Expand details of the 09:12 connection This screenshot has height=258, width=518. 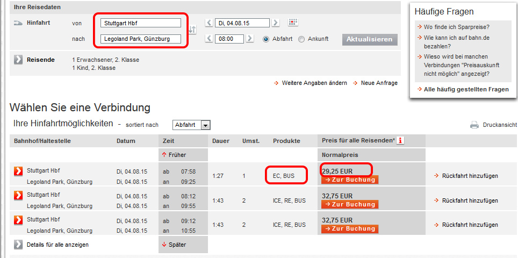[18, 220]
